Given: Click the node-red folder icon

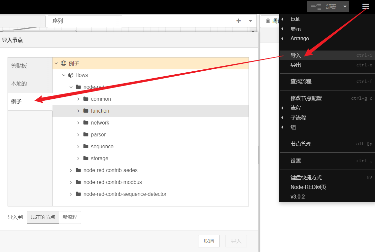Looking at the screenshot, I should click(x=78, y=87).
